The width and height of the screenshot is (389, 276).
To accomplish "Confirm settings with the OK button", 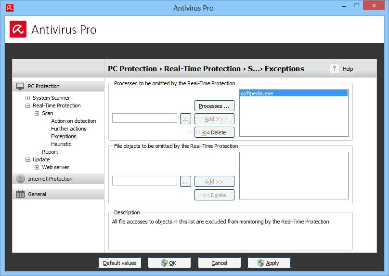I will point(169,263).
